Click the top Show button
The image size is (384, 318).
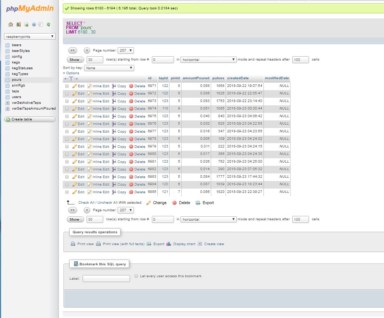(75, 60)
